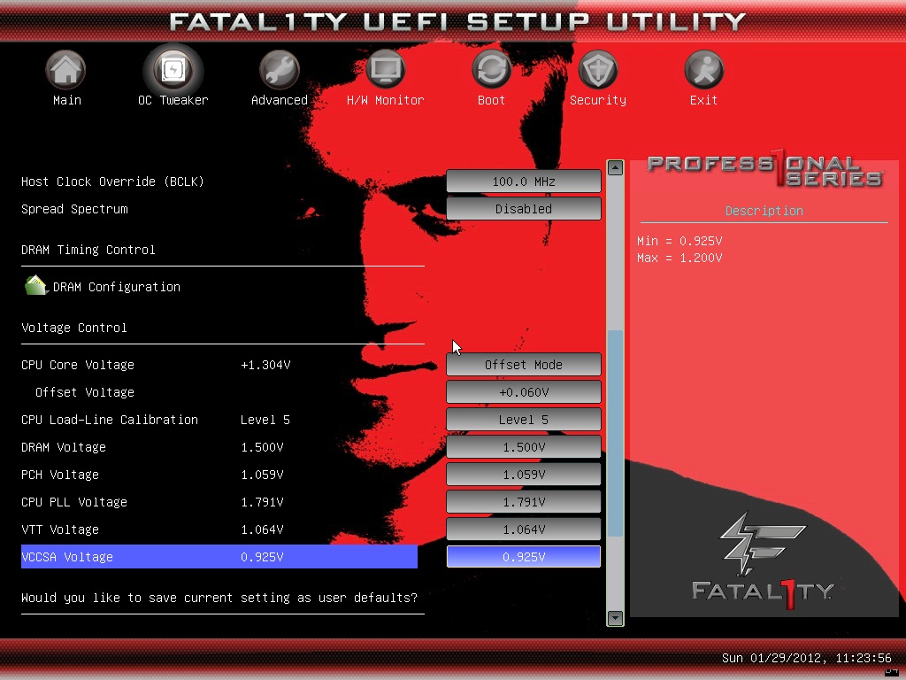The image size is (906, 680).
Task: Open the Boot refresh-arrows icon
Action: tap(491, 70)
